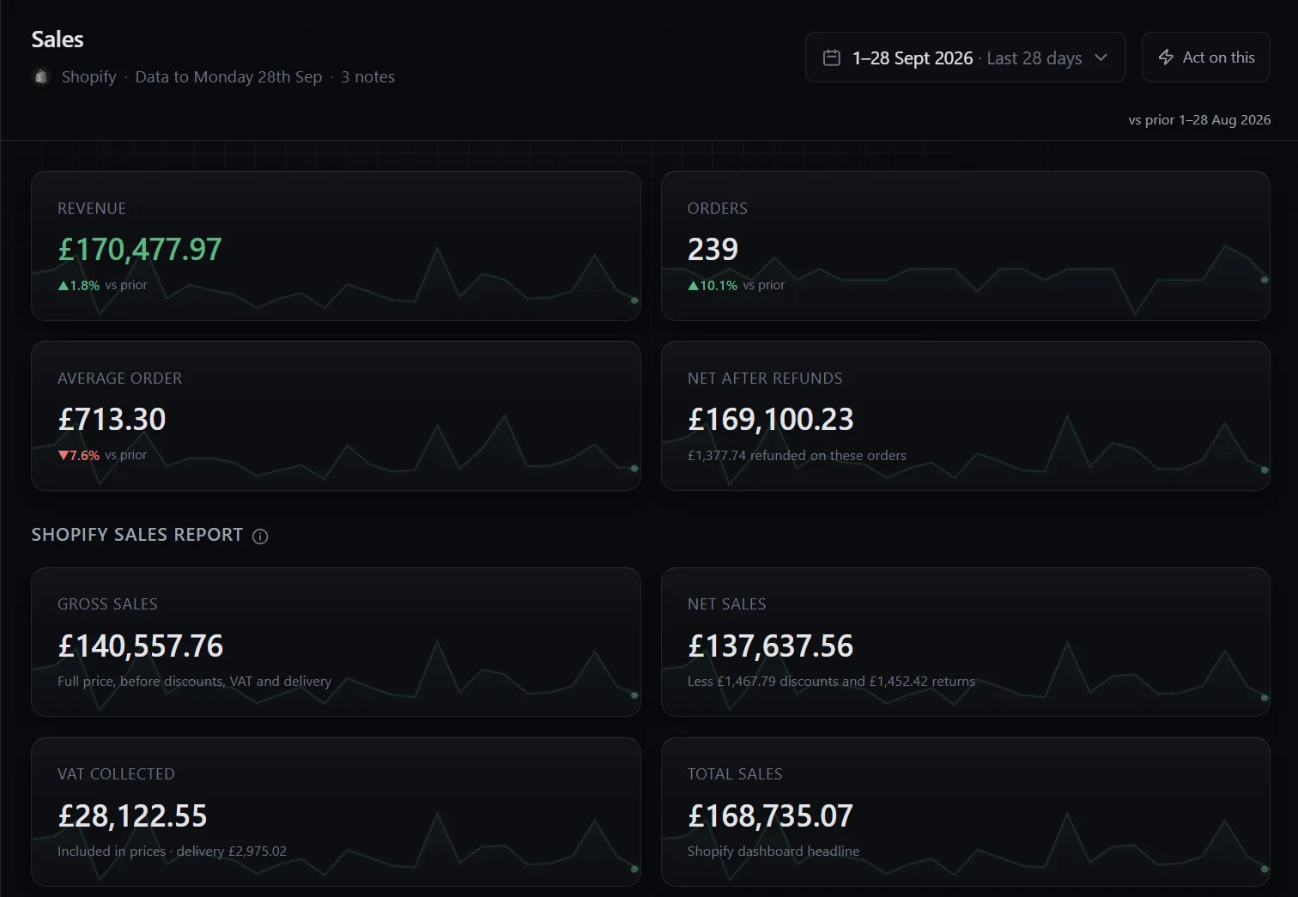Select the Net After Refunds card
The width and height of the screenshot is (1298, 897).
(x=965, y=415)
